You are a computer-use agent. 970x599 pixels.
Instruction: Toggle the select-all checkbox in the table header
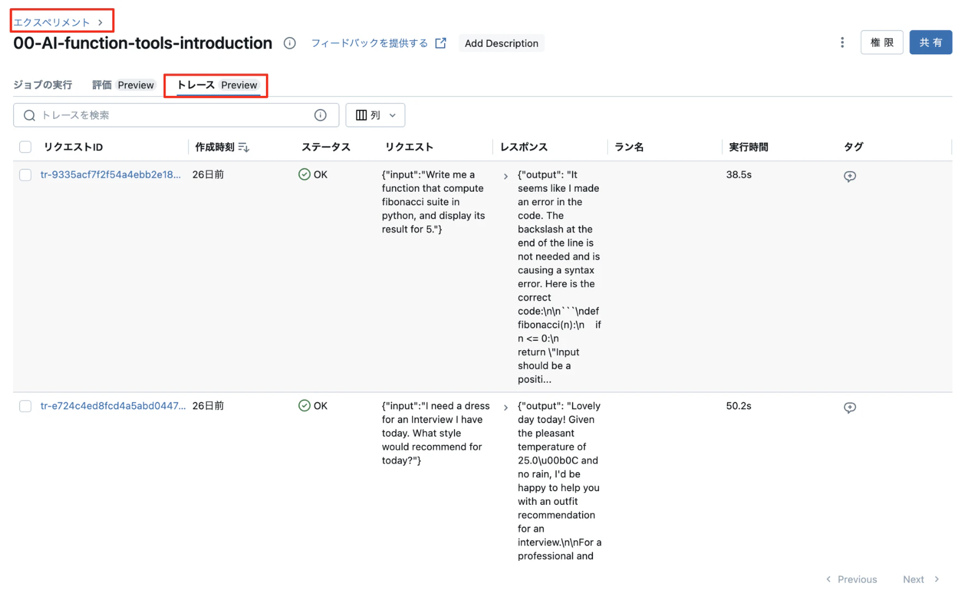click(25, 147)
